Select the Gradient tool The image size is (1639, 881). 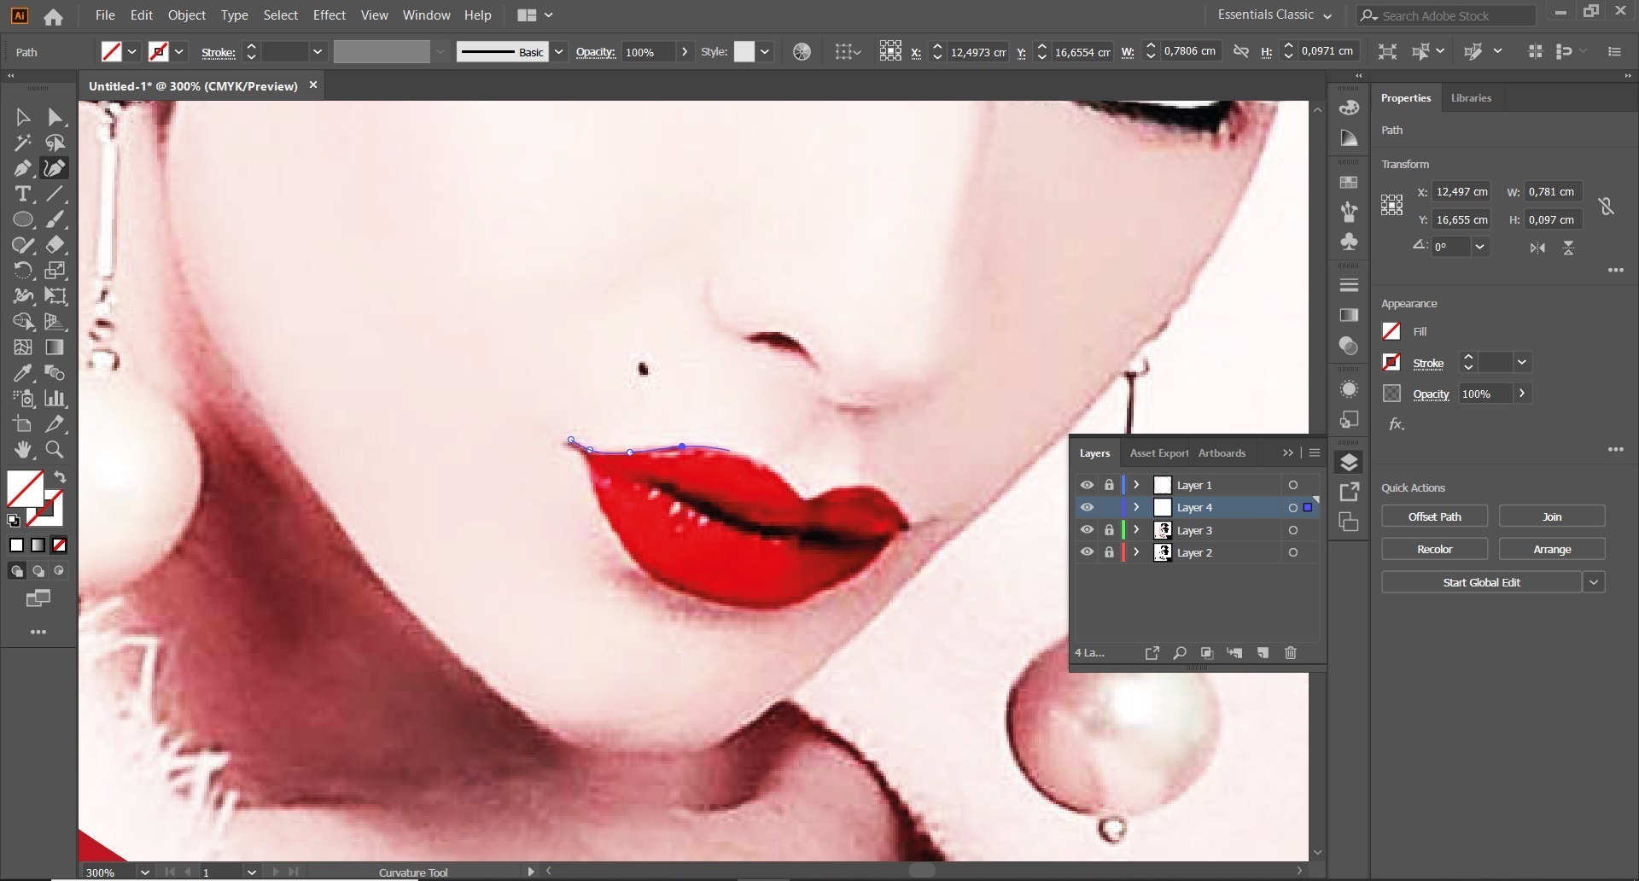pos(55,347)
